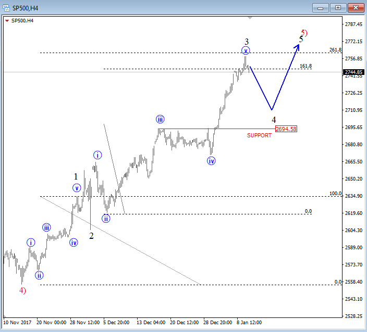
Task: Click the circled v label under wave 3
Action: tap(246, 50)
